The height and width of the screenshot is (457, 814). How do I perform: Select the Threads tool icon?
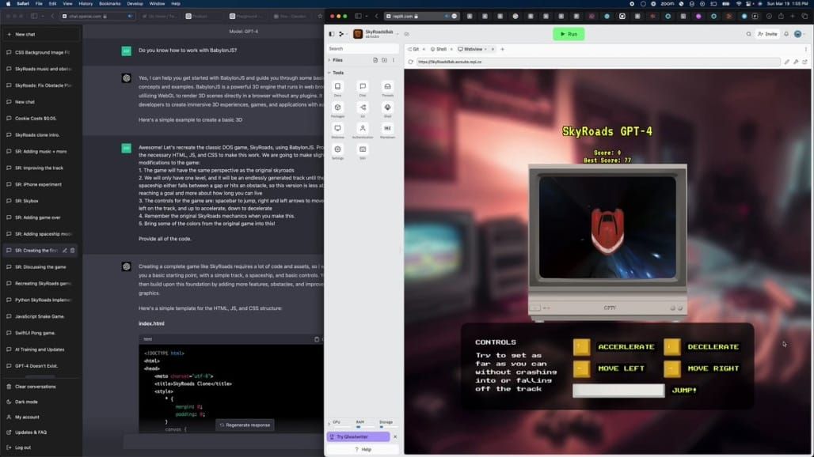[387, 86]
